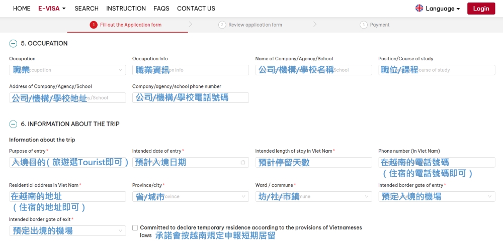Collapse Information About the Trip section icon
The image size is (503, 243).
pyautogui.click(x=13, y=124)
